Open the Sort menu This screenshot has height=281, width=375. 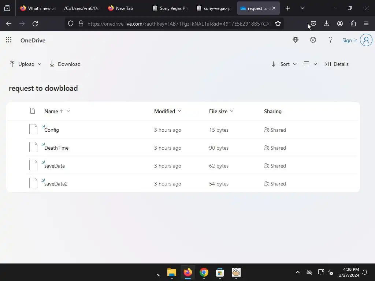tap(284, 64)
